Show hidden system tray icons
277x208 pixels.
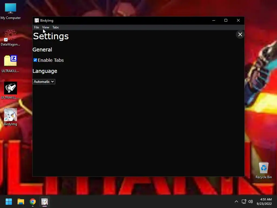[236, 201]
